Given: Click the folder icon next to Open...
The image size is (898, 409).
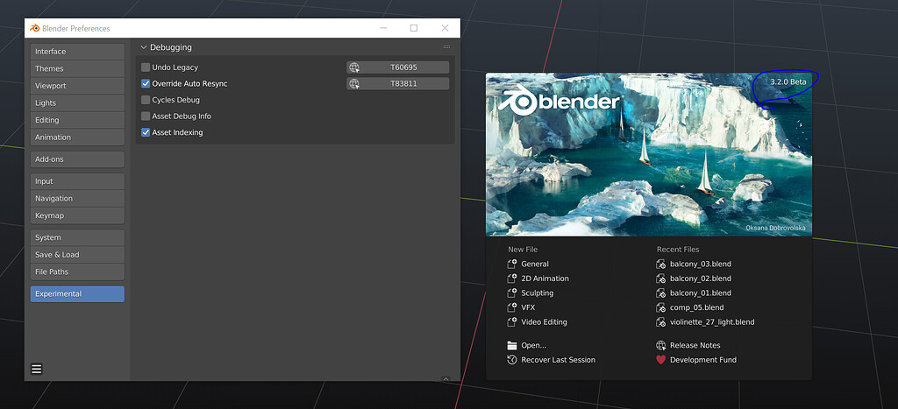Looking at the screenshot, I should pos(512,346).
